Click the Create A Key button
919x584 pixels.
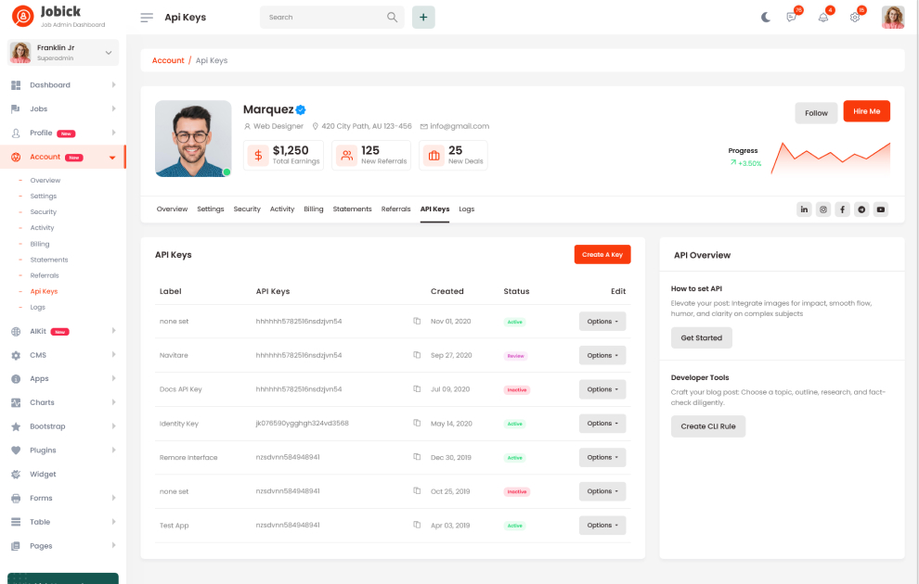coord(602,254)
